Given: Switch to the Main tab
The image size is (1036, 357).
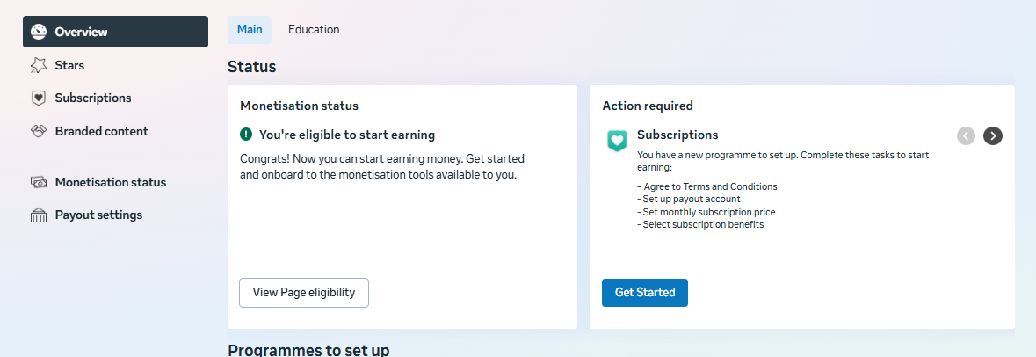Looking at the screenshot, I should [x=250, y=30].
